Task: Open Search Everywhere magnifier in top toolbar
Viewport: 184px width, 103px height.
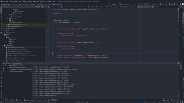Action: click(180, 4)
